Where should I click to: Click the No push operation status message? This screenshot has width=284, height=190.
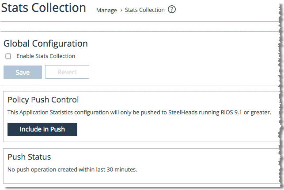(72, 170)
